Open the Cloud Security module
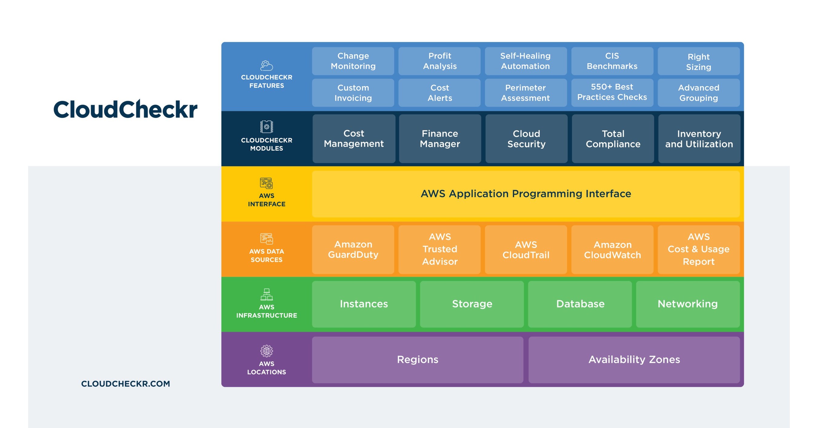 (526, 139)
